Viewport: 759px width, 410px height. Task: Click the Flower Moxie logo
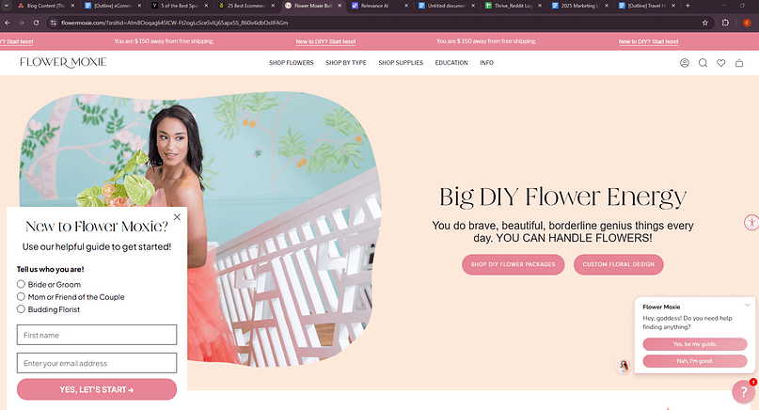(63, 62)
